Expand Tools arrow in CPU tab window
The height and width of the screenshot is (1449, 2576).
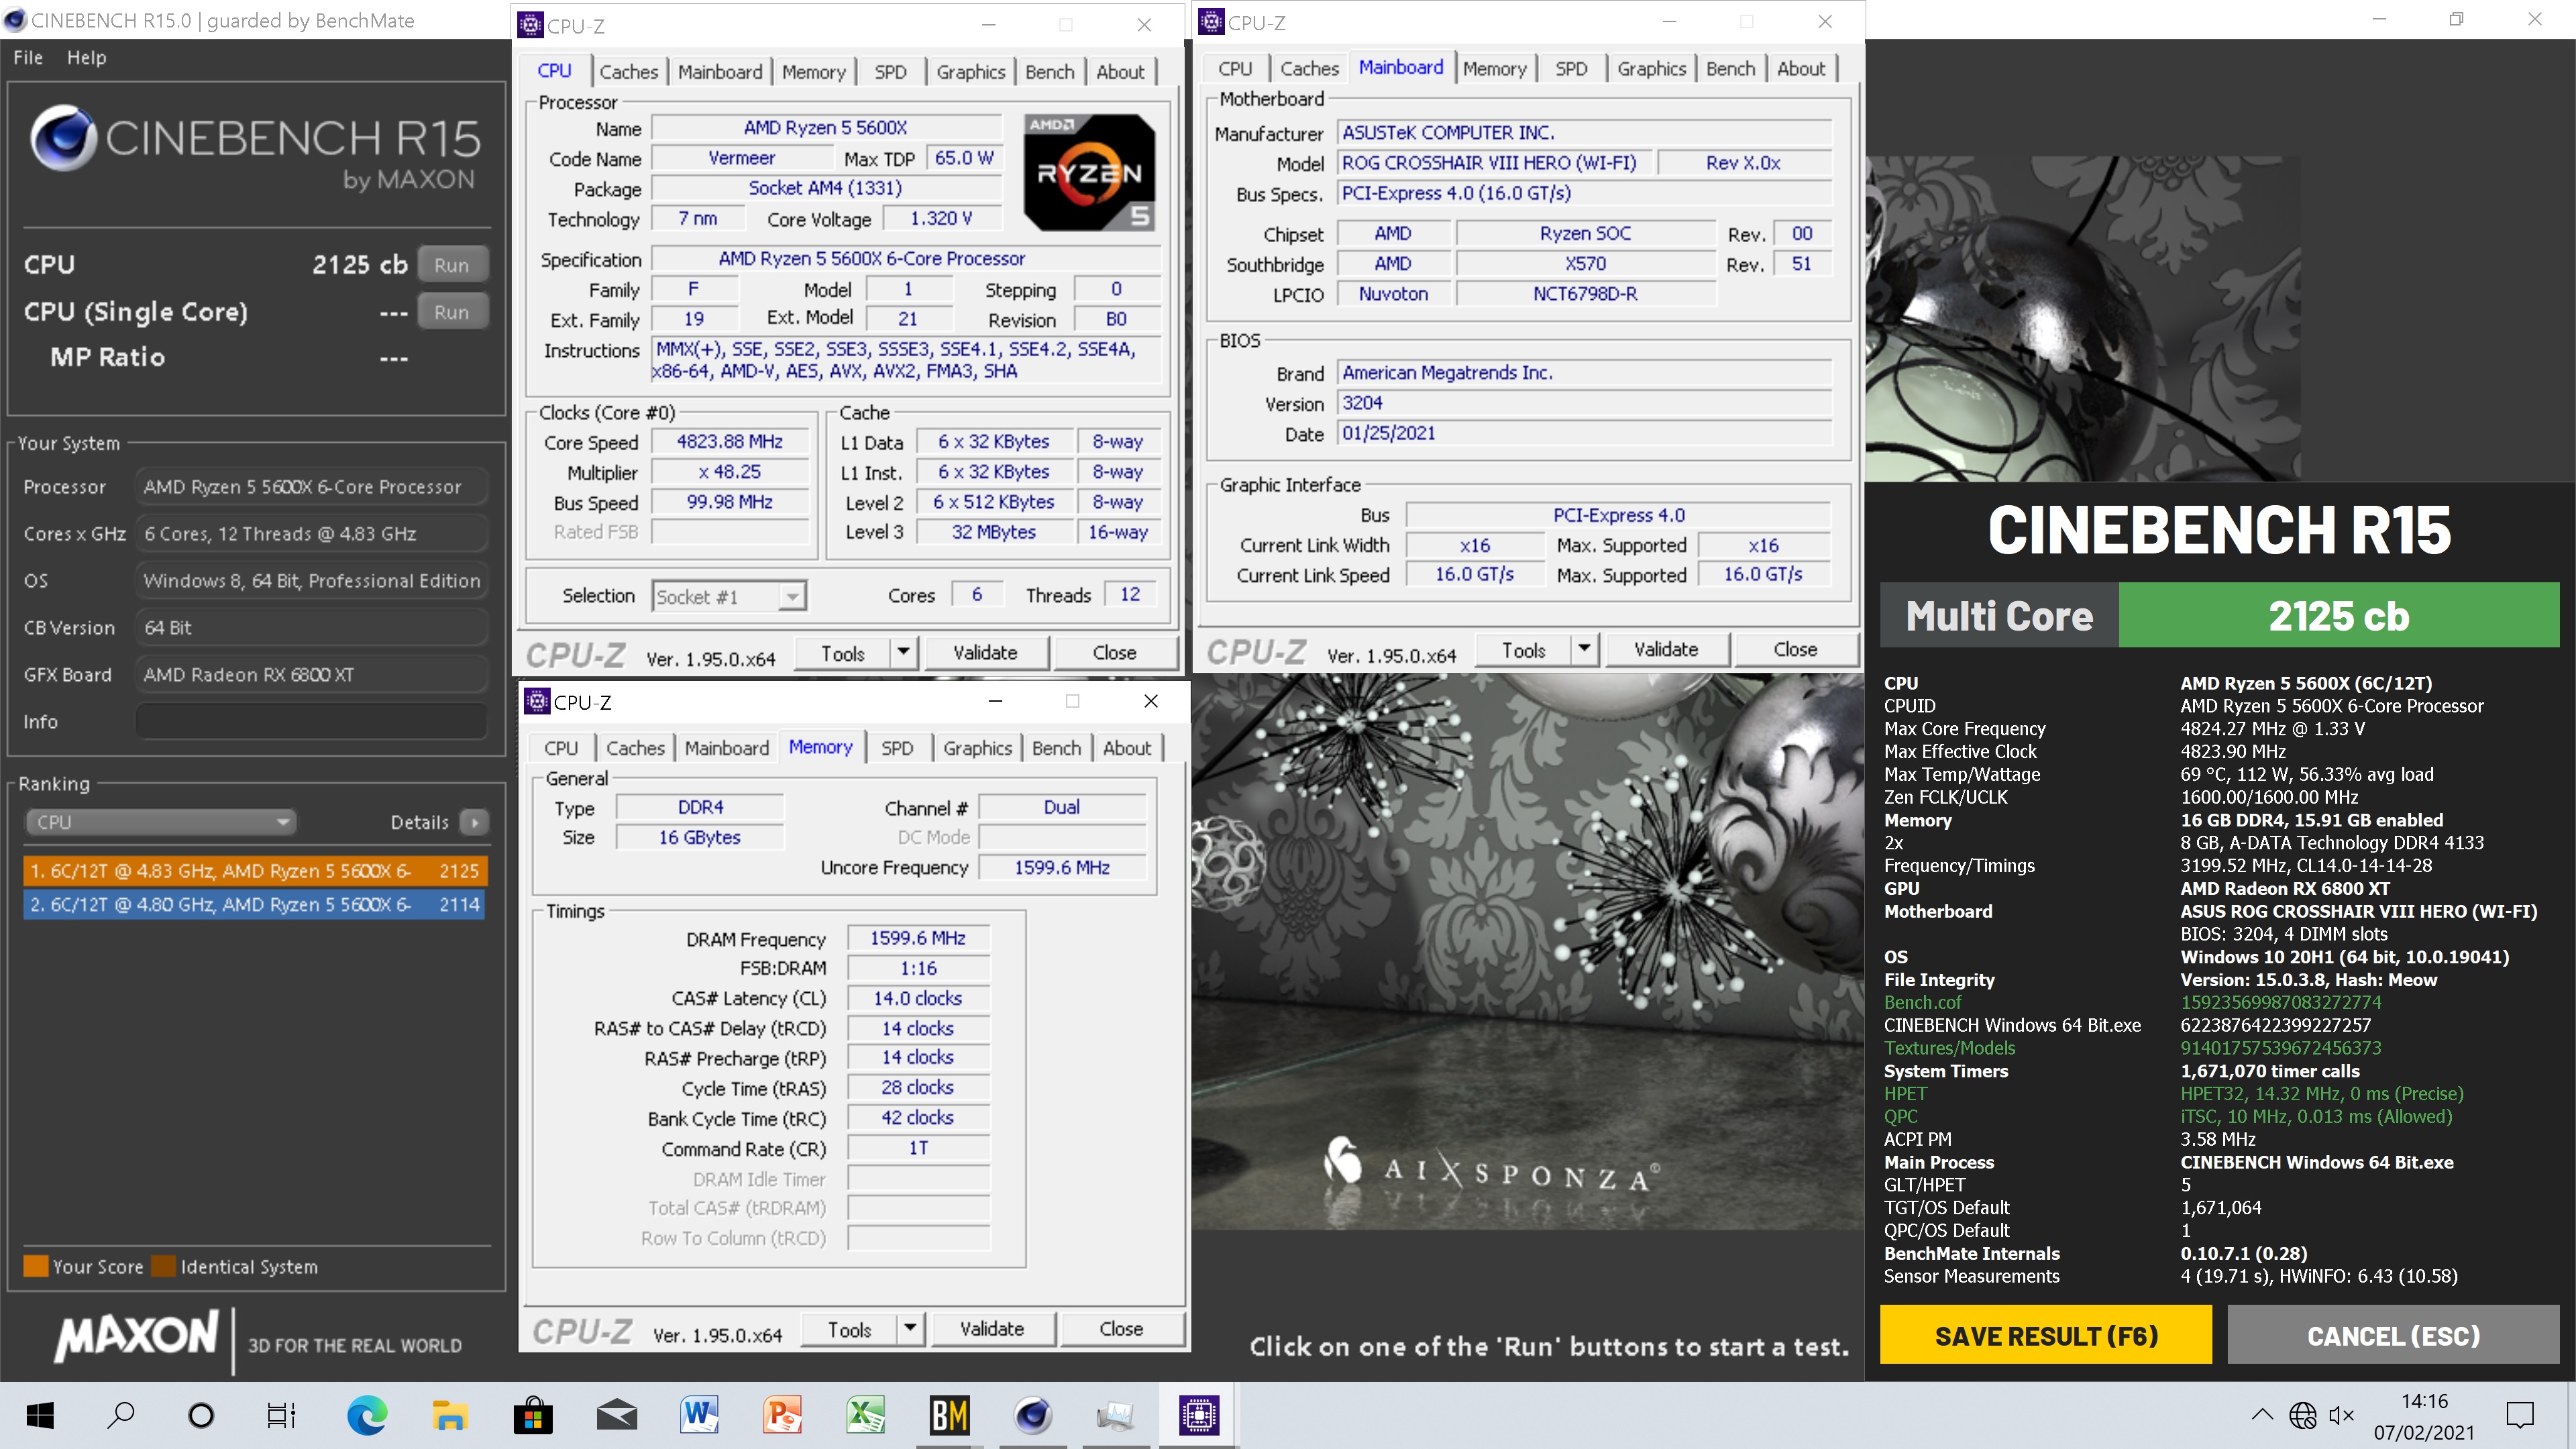tap(903, 652)
